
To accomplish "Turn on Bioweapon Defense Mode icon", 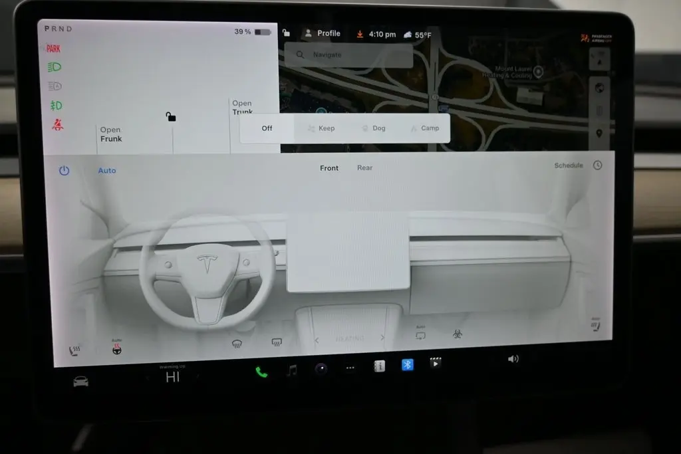I will (458, 334).
